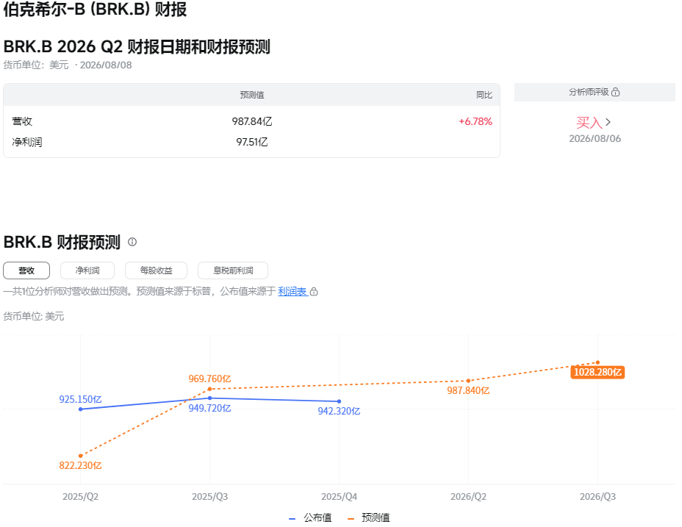The width and height of the screenshot is (682, 527).
Task: Switch to the 净利润 tab
Action: pyautogui.click(x=87, y=270)
